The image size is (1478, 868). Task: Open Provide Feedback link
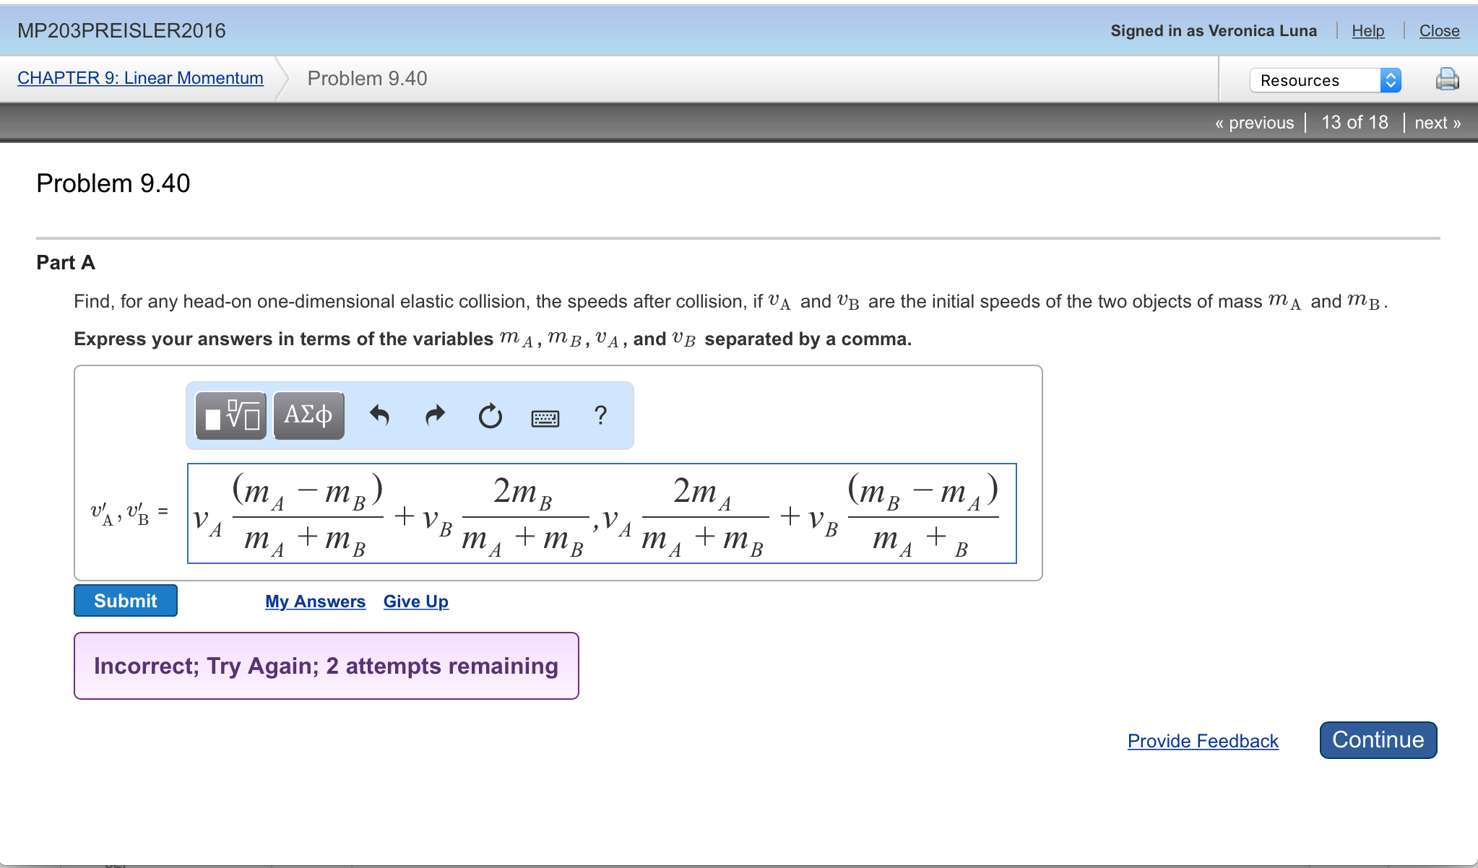click(x=1203, y=741)
